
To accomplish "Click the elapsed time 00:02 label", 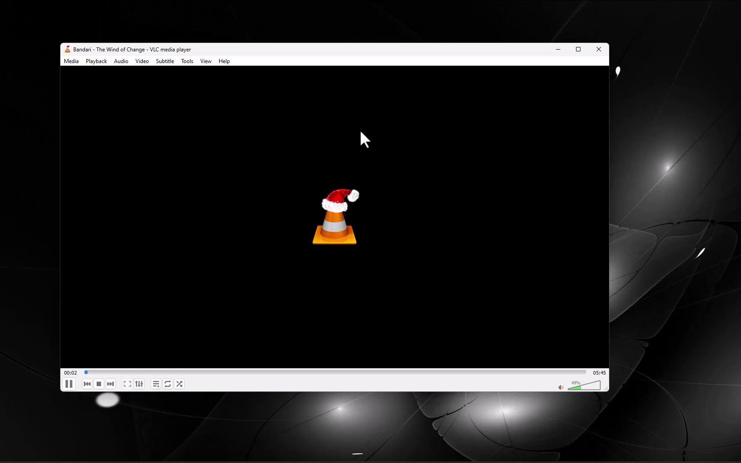I will tap(70, 373).
